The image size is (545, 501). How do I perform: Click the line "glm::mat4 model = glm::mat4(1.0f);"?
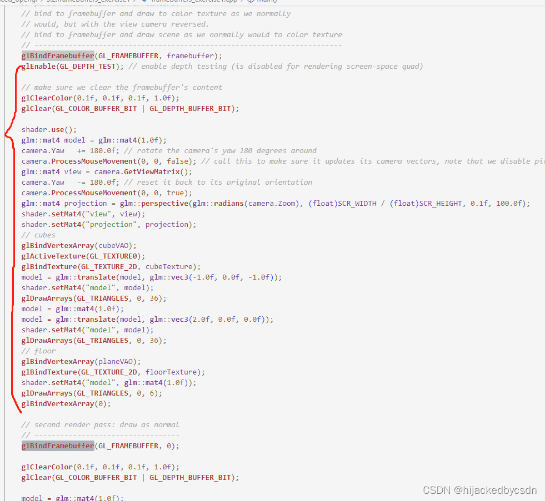pos(94,140)
